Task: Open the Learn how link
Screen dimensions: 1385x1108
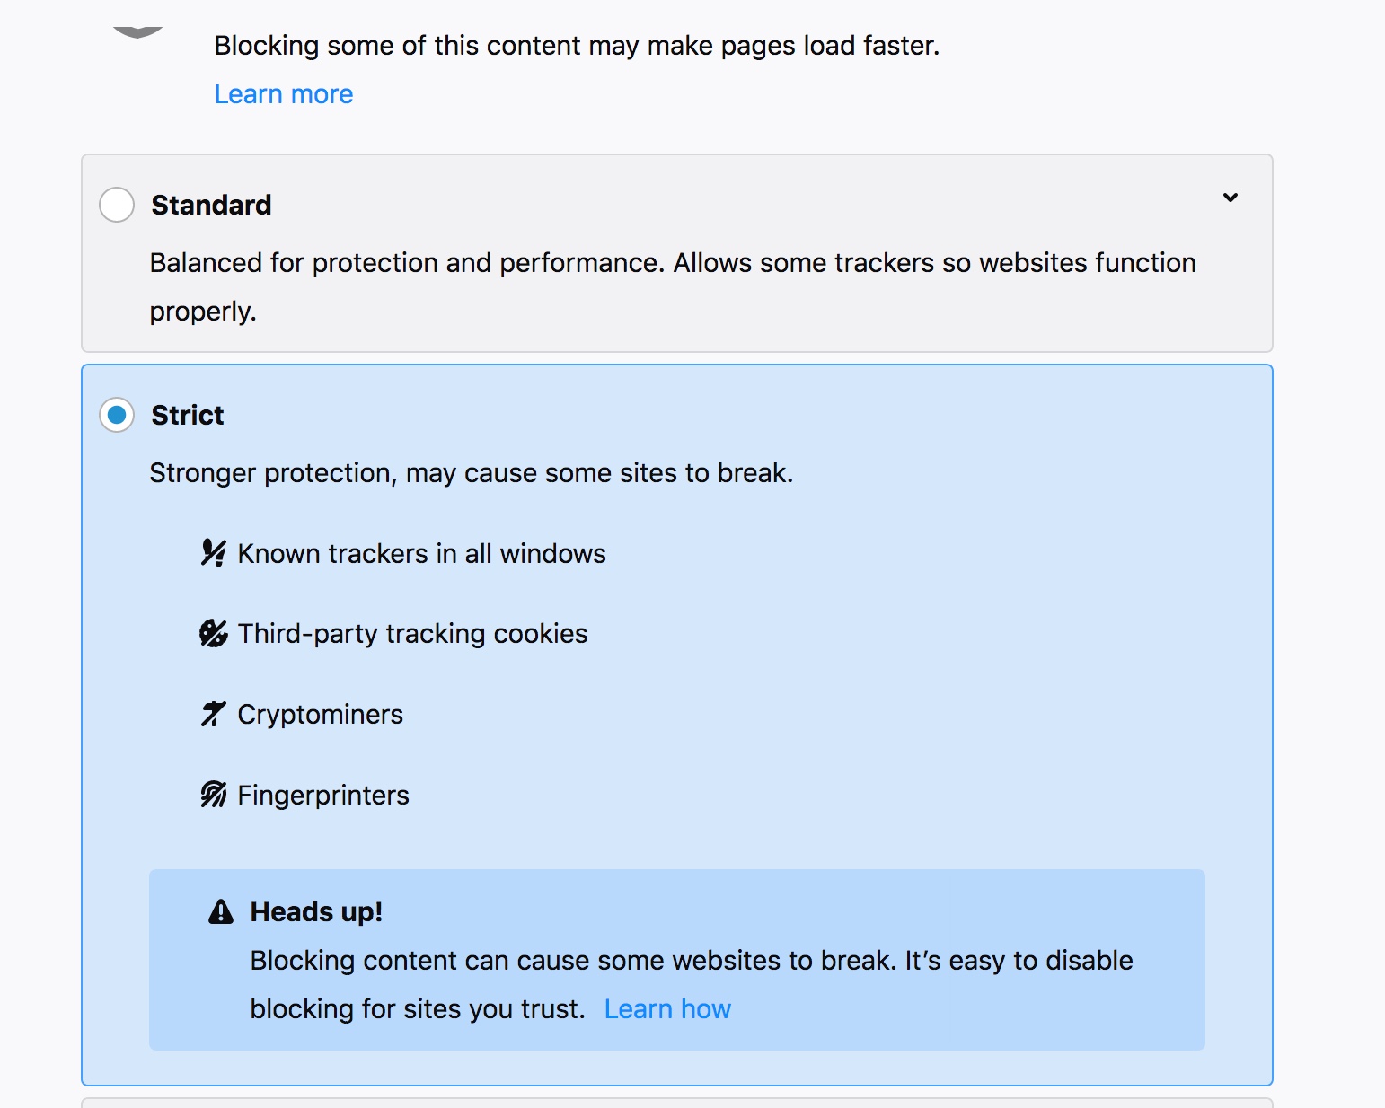Action: point(667,1009)
